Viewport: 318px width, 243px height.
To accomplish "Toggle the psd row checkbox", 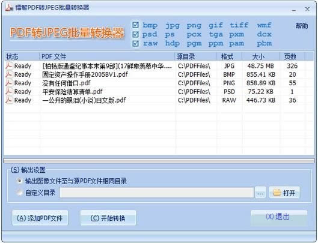I will [x=135, y=34].
